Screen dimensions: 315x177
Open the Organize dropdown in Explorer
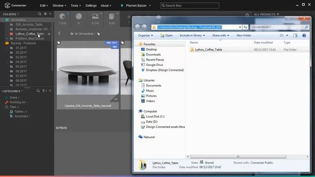click(145, 35)
